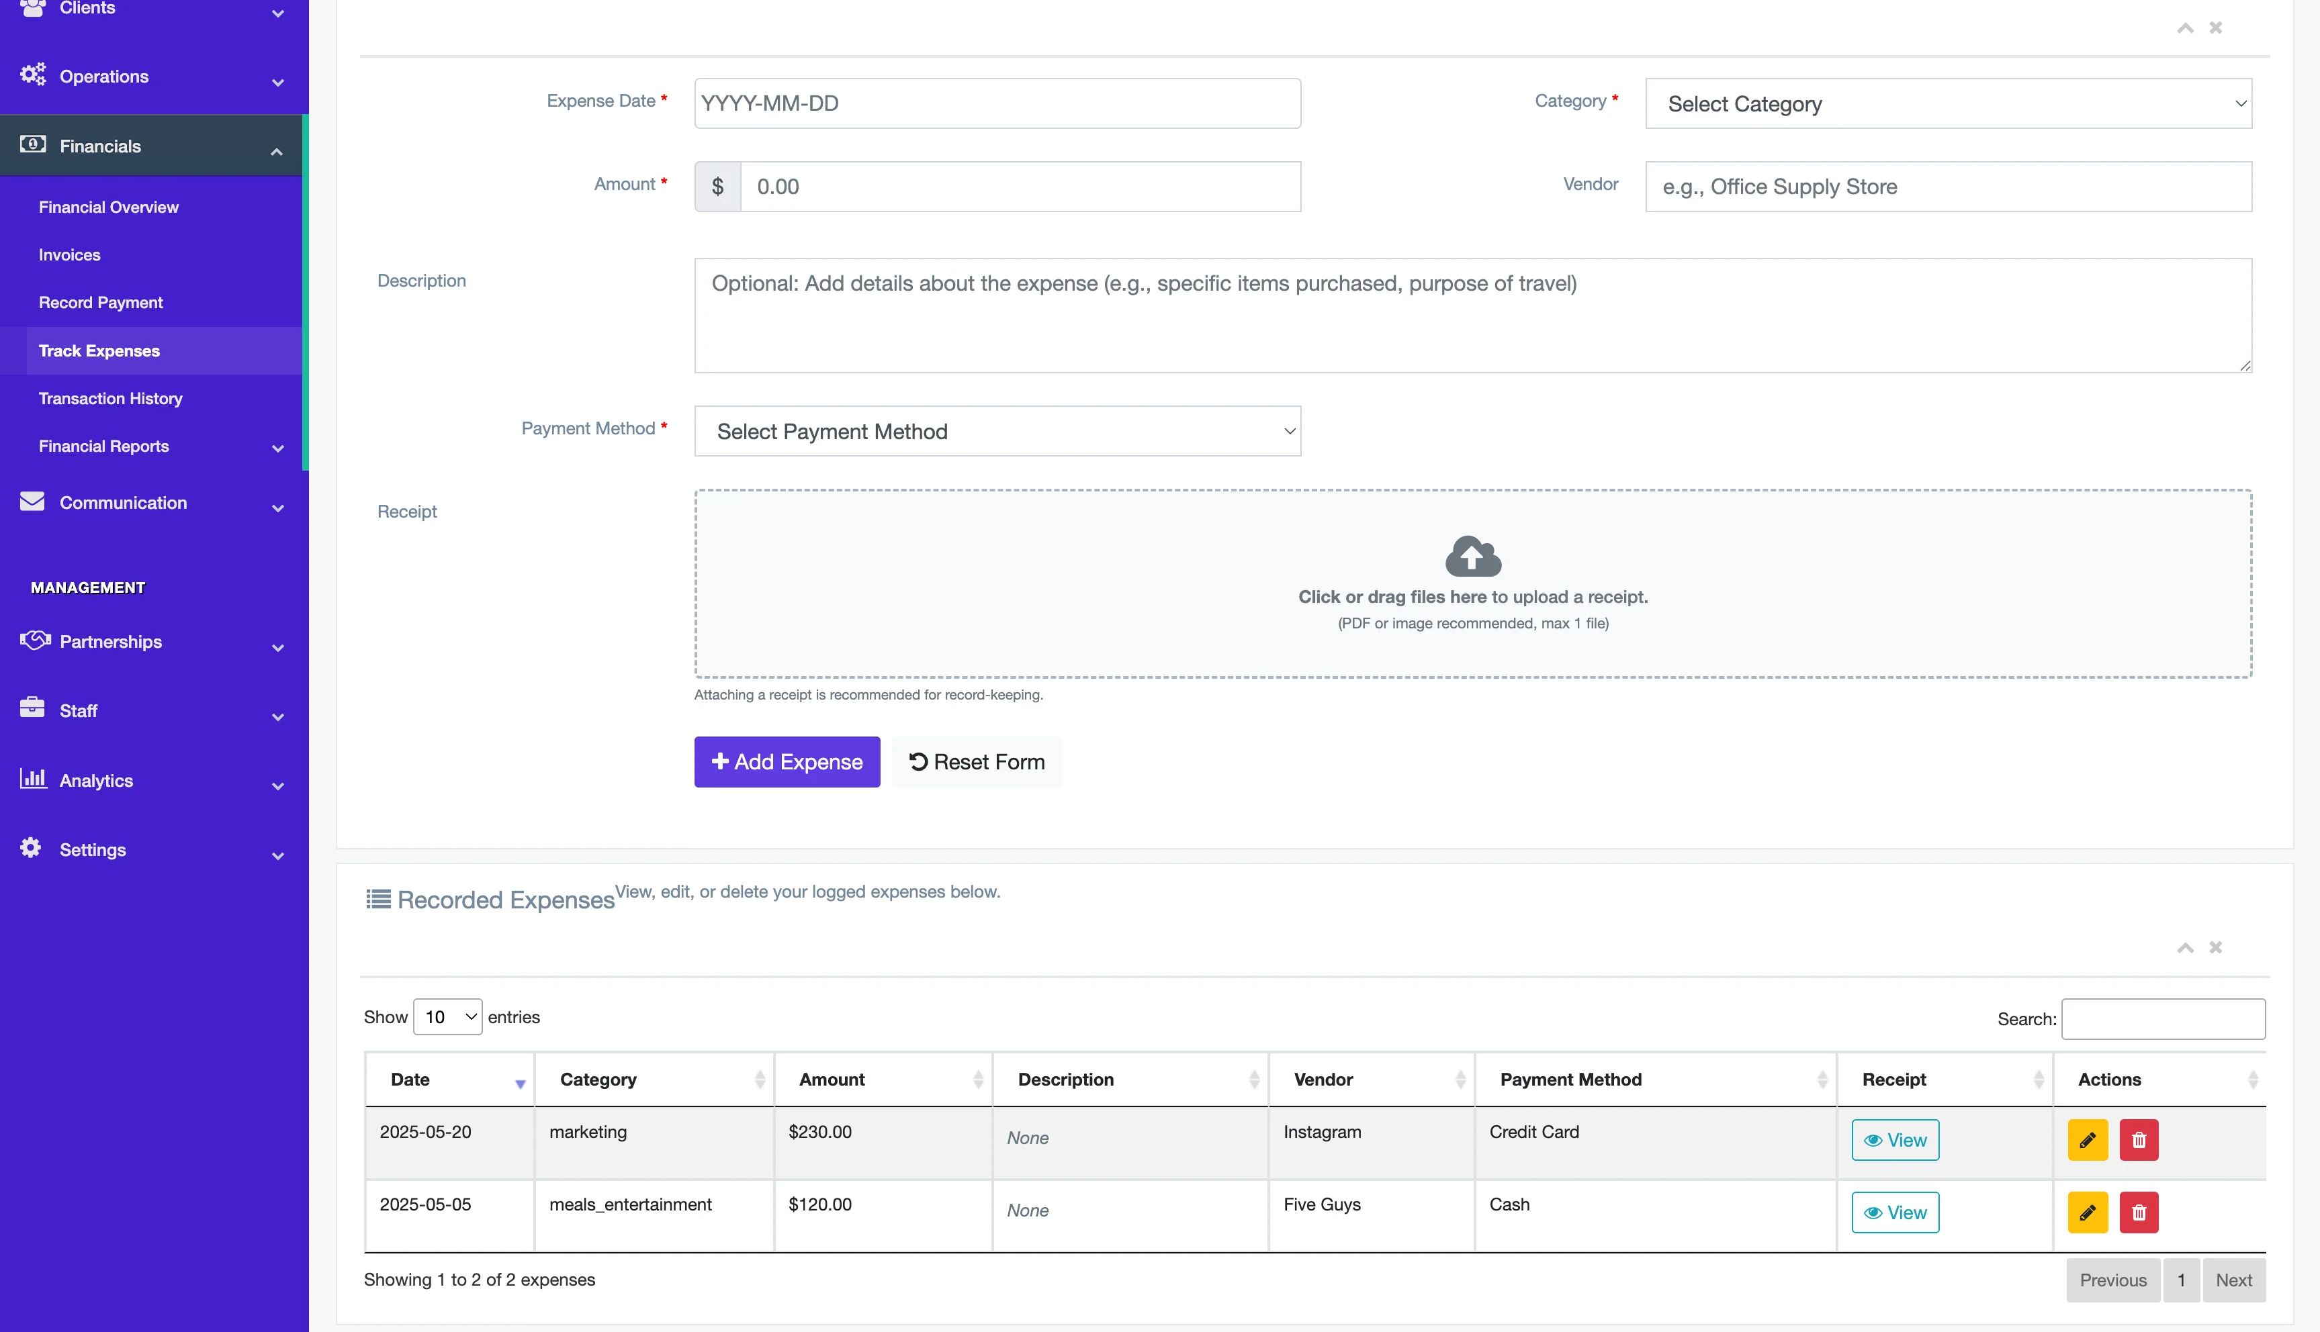The width and height of the screenshot is (2320, 1332).
Task: Click the Operations gears icon in sidebar
Action: (x=33, y=75)
